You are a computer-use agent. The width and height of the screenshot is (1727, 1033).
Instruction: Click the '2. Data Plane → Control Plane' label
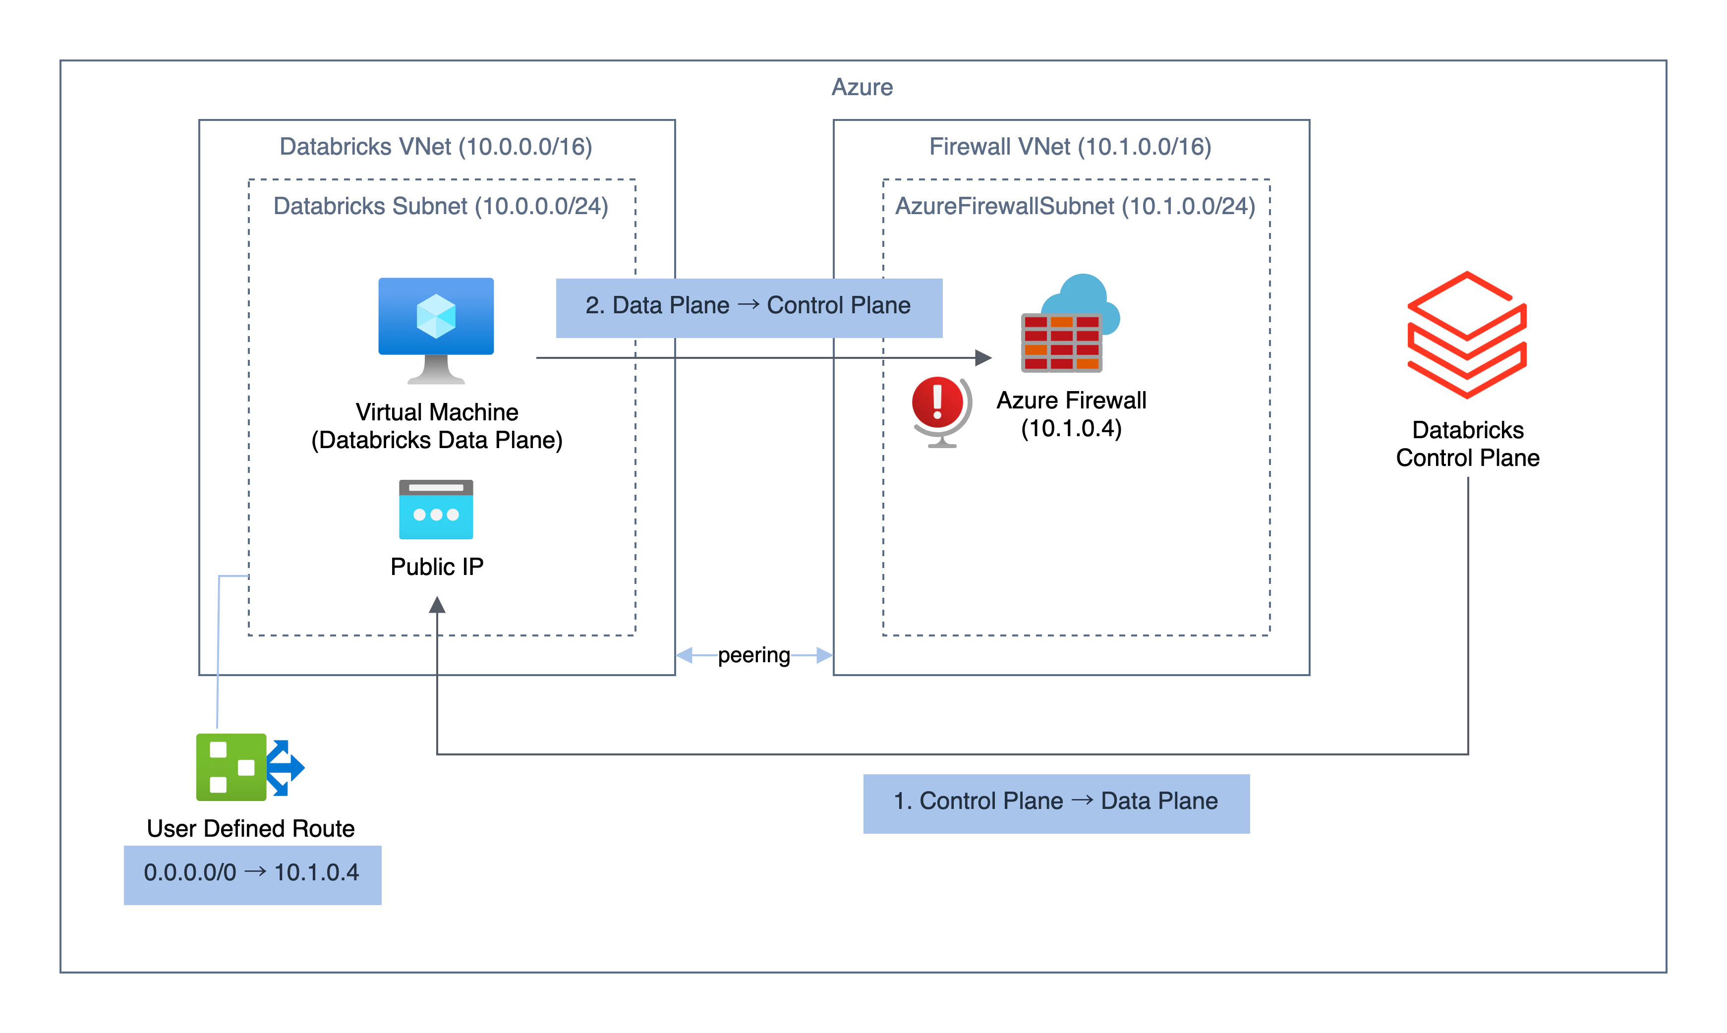pyautogui.click(x=749, y=308)
